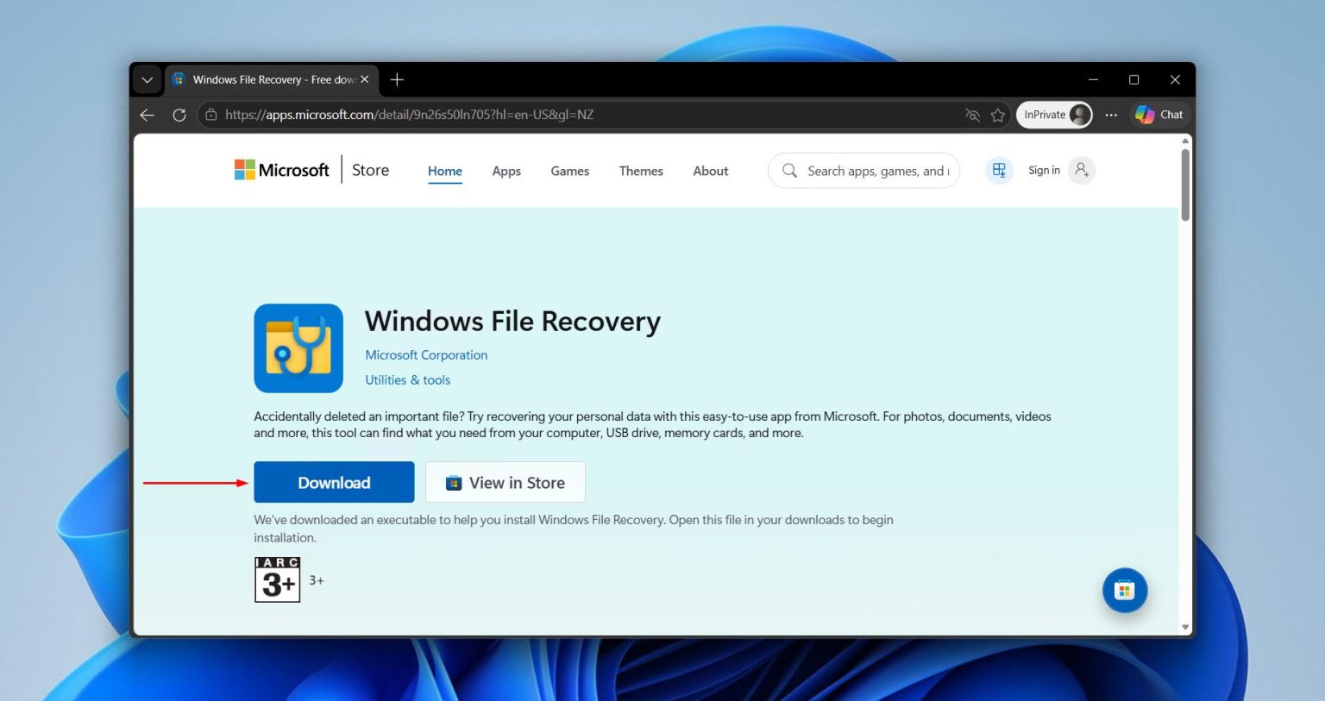Open the tab list chevron button
Screen dimensions: 1325x701
tap(148, 79)
